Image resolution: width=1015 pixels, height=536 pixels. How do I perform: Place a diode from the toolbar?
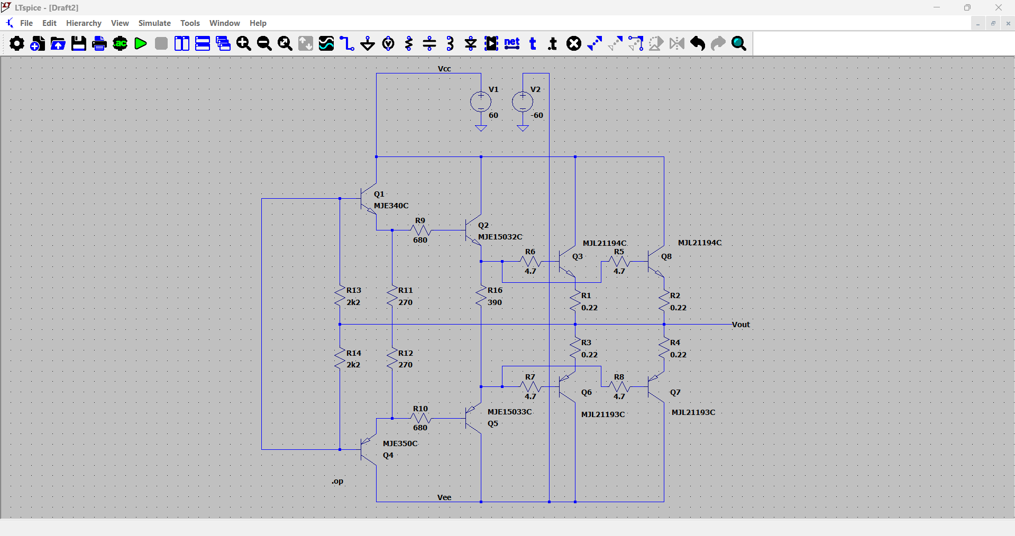point(471,43)
